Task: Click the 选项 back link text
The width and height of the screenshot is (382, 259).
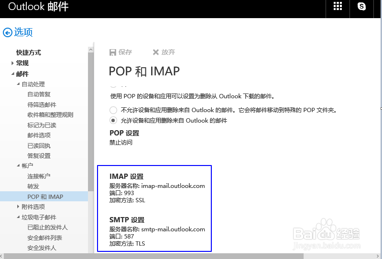Action: pos(23,32)
